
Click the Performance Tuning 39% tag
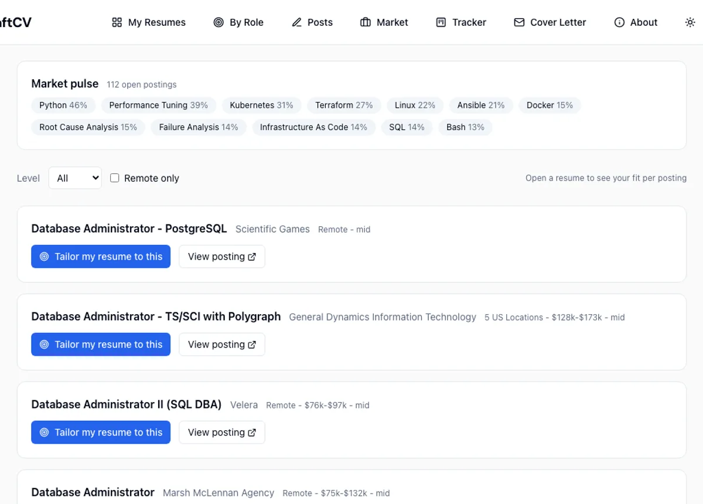coord(159,105)
